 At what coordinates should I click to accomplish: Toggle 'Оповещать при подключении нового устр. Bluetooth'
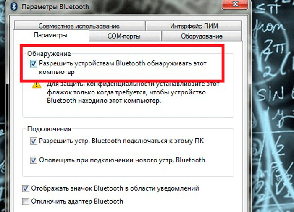[34, 160]
